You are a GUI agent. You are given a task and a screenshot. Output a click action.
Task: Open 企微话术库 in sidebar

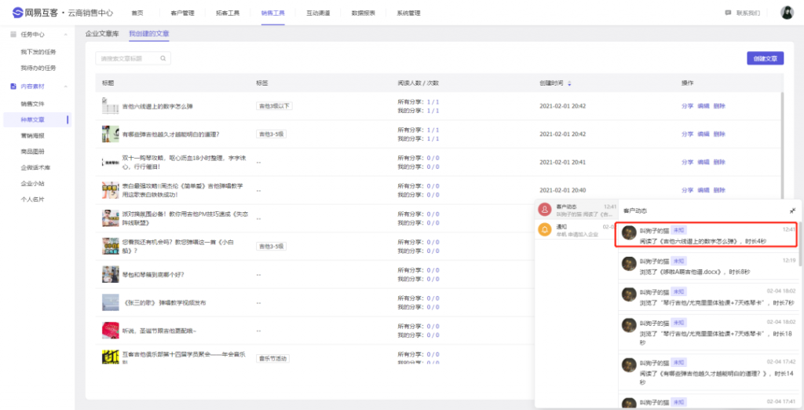(x=35, y=167)
